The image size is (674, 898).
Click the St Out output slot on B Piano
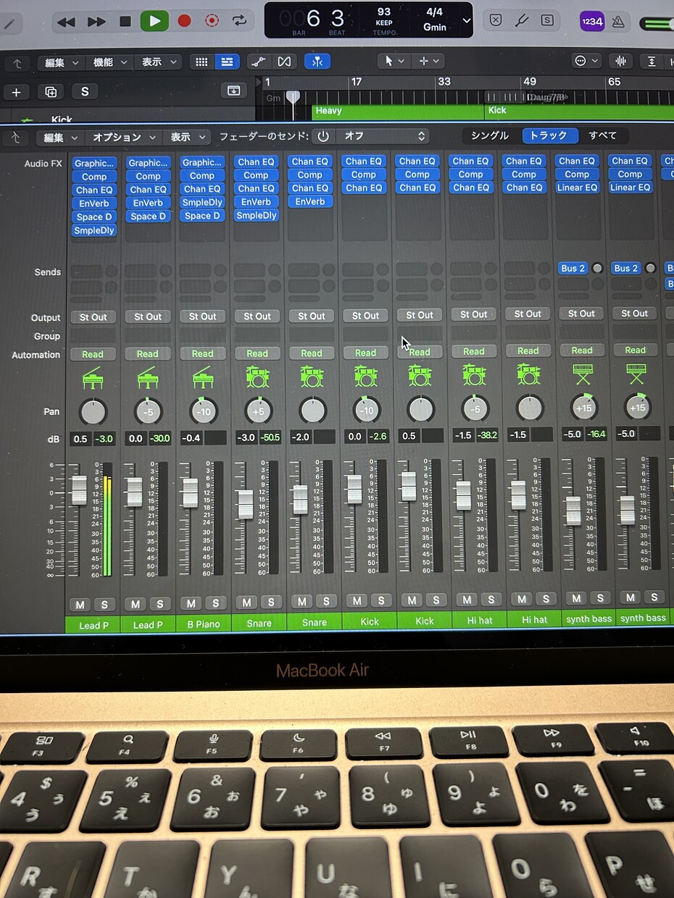tap(202, 316)
